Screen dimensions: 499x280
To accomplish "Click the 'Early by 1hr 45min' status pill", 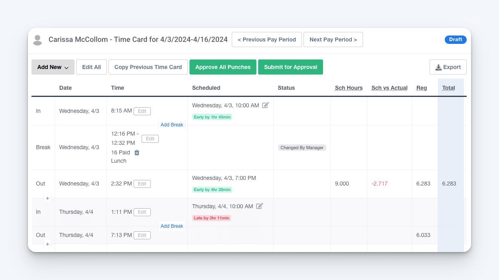I will tap(212, 117).
